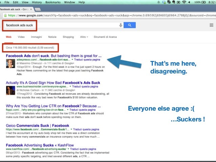Open the Wi-Fi status menu icon
This screenshot has width=216, height=162.
tap(184, 2)
